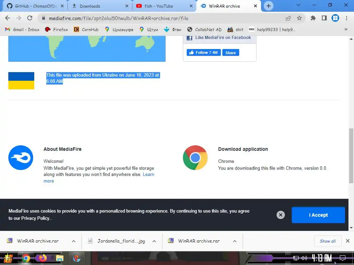
Task: Open Firefox from the taskbar
Action: tap(43, 258)
